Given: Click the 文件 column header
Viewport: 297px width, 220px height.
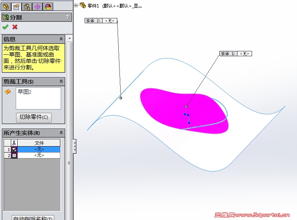Looking at the screenshot, I should pos(39,143).
